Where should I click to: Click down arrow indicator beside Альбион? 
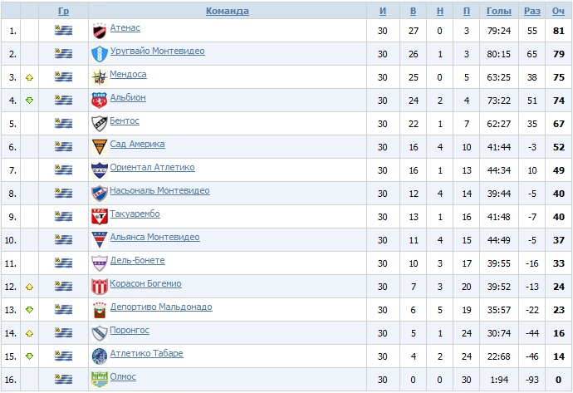(x=29, y=101)
